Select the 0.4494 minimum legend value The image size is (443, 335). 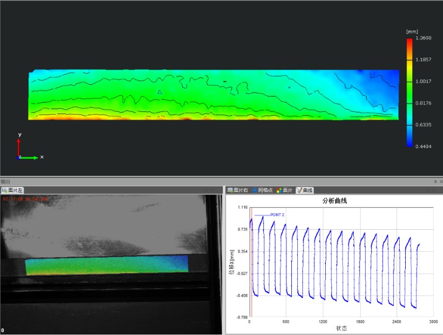click(x=423, y=146)
